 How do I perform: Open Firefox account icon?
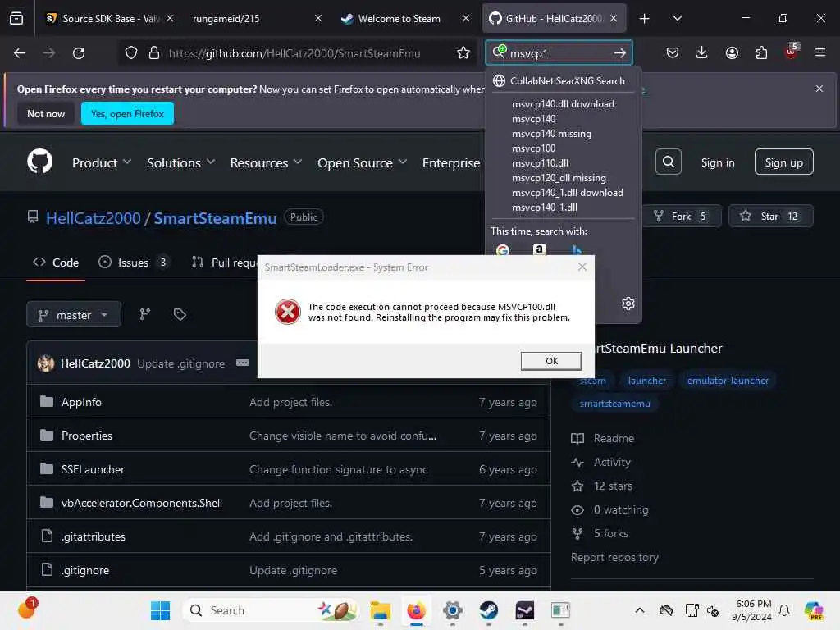[732, 52]
